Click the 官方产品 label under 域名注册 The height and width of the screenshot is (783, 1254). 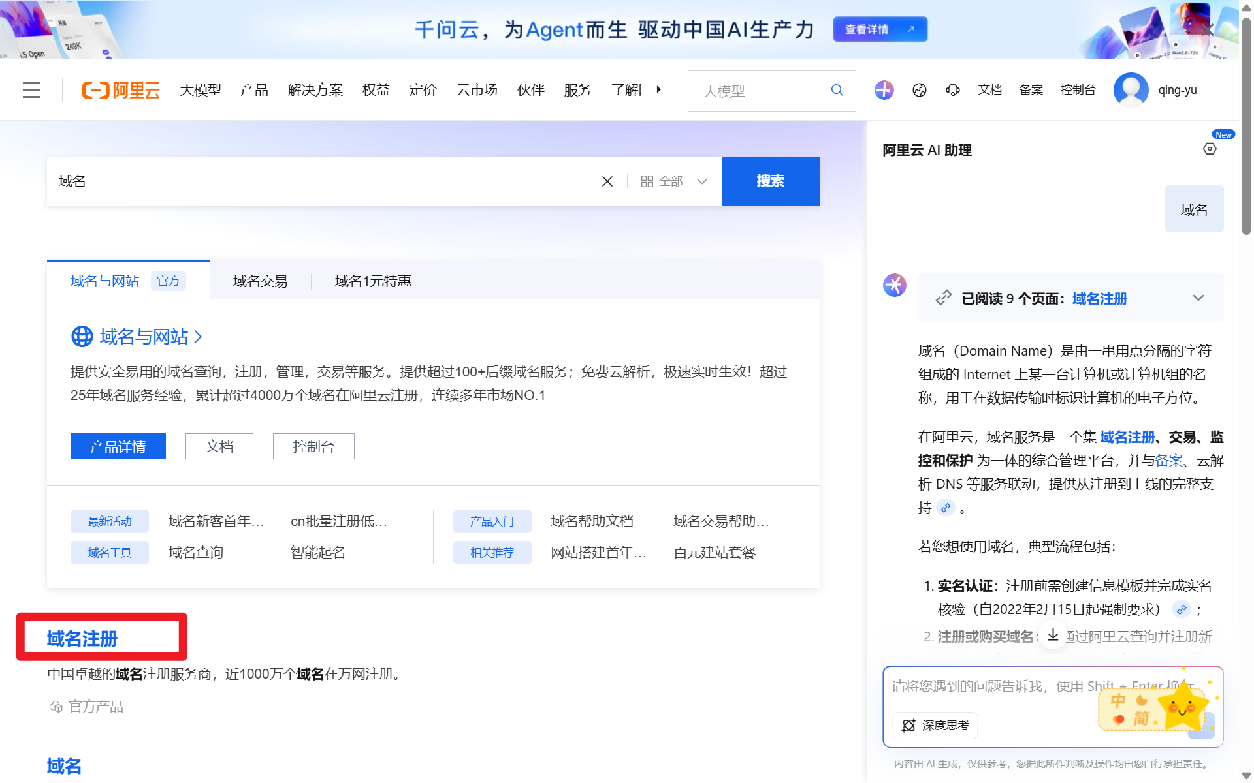click(x=86, y=707)
